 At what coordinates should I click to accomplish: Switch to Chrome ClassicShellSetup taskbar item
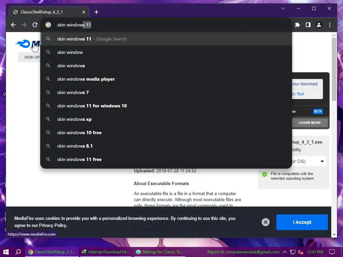click(52, 252)
